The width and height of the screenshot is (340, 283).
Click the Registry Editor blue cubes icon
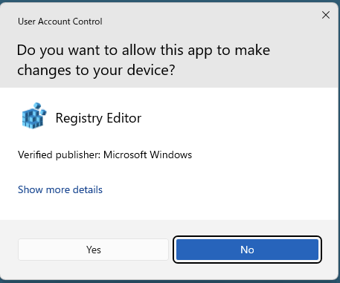(x=34, y=116)
